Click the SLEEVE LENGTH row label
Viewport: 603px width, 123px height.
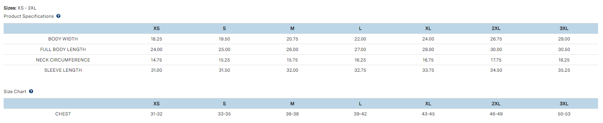pos(63,70)
